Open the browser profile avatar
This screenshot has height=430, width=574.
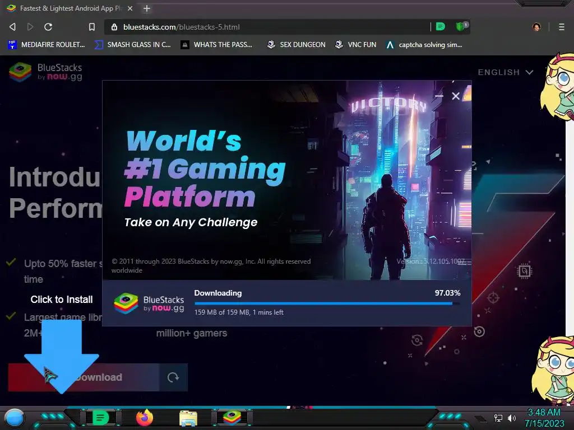pyautogui.click(x=536, y=27)
